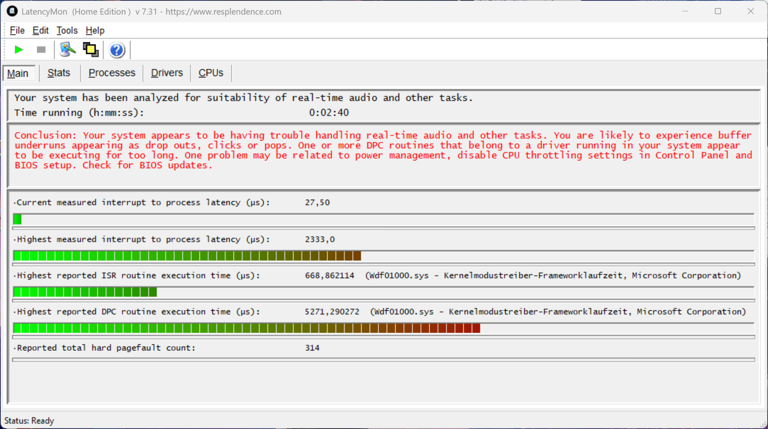Switch to the Drivers tab

[167, 73]
